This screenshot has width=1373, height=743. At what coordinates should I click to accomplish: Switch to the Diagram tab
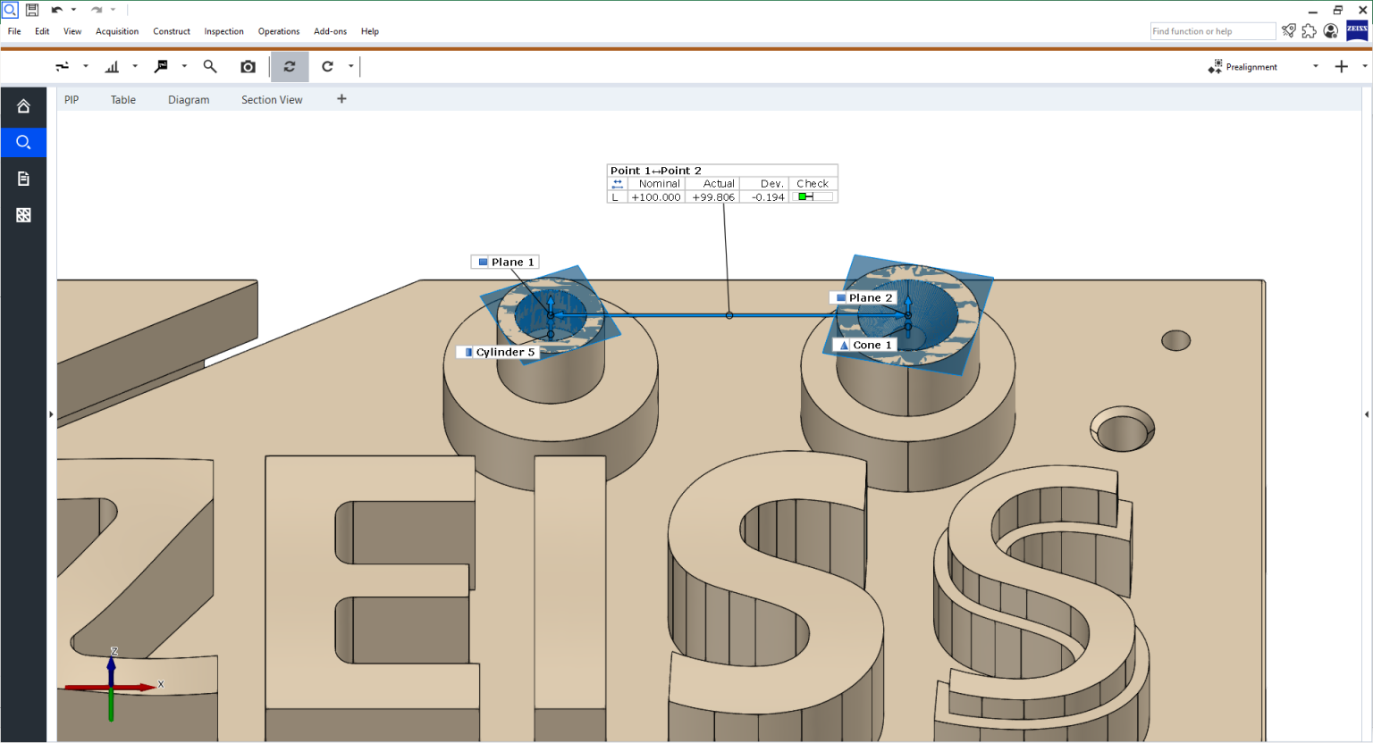point(189,99)
